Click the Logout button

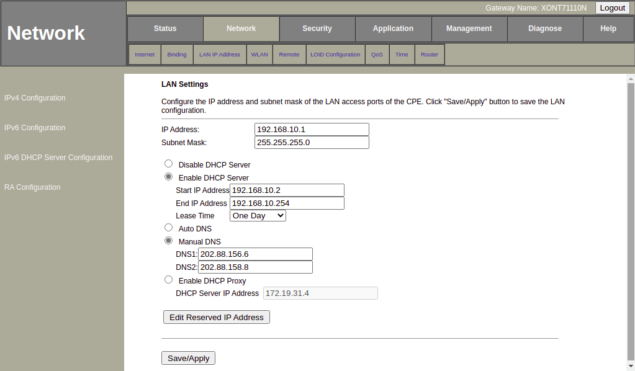[x=612, y=7]
